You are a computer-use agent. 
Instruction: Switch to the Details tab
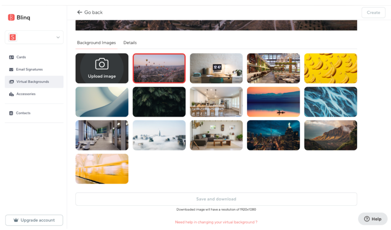point(130,43)
